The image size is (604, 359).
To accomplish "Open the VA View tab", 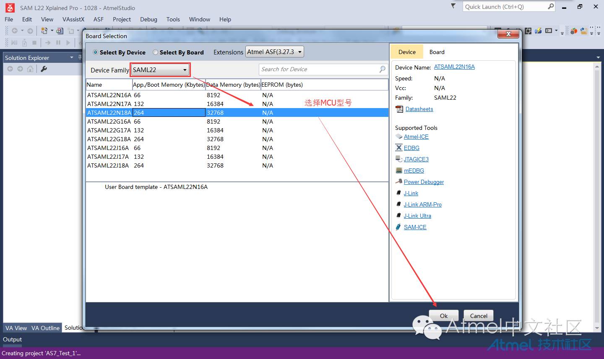I will [x=16, y=328].
